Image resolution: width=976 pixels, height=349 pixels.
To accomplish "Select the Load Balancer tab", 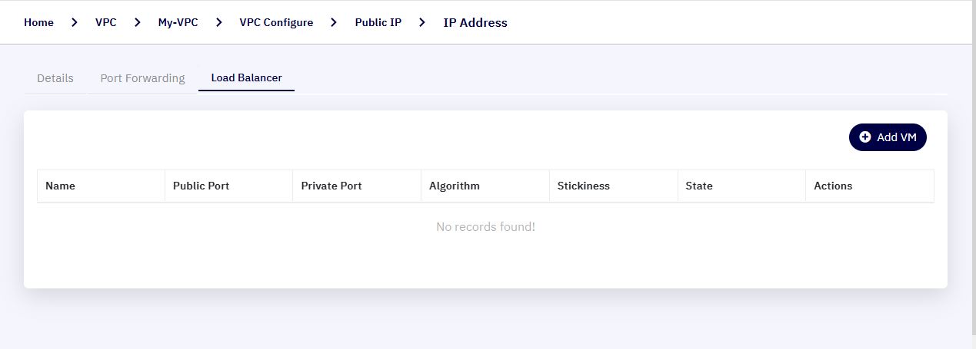I will (x=247, y=78).
